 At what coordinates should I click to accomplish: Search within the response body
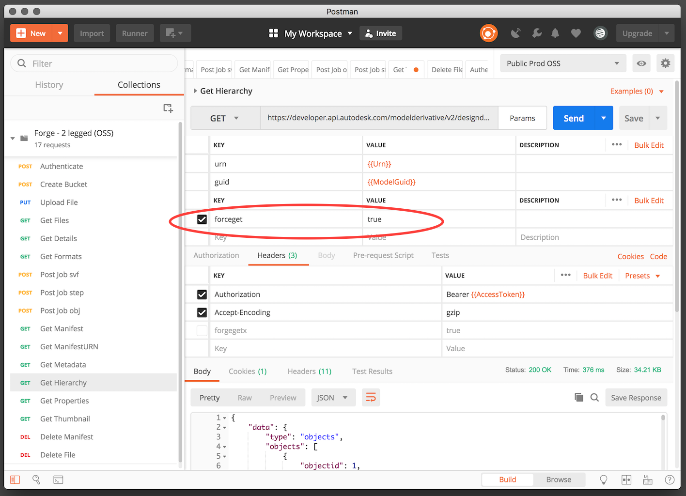pos(594,398)
